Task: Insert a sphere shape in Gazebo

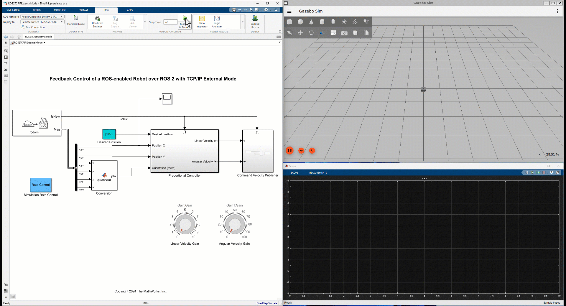Action: (300, 22)
